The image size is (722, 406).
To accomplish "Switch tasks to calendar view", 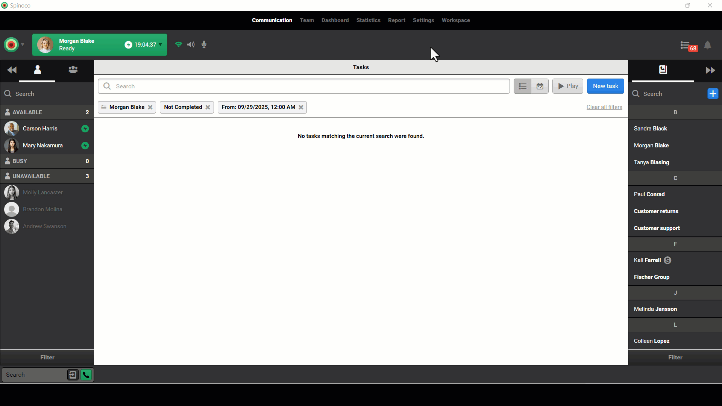I will [540, 86].
